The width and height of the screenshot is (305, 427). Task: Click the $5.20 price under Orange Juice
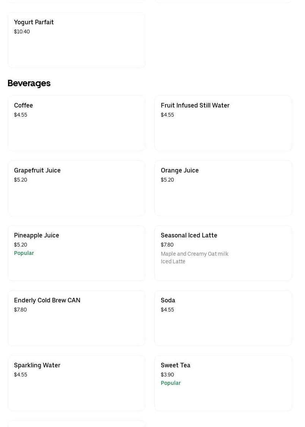[x=167, y=180]
